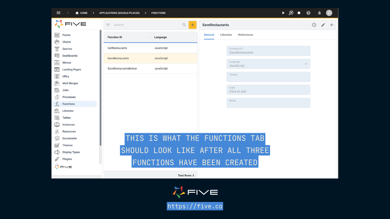Click the pencil edit icon

[x=323, y=25]
